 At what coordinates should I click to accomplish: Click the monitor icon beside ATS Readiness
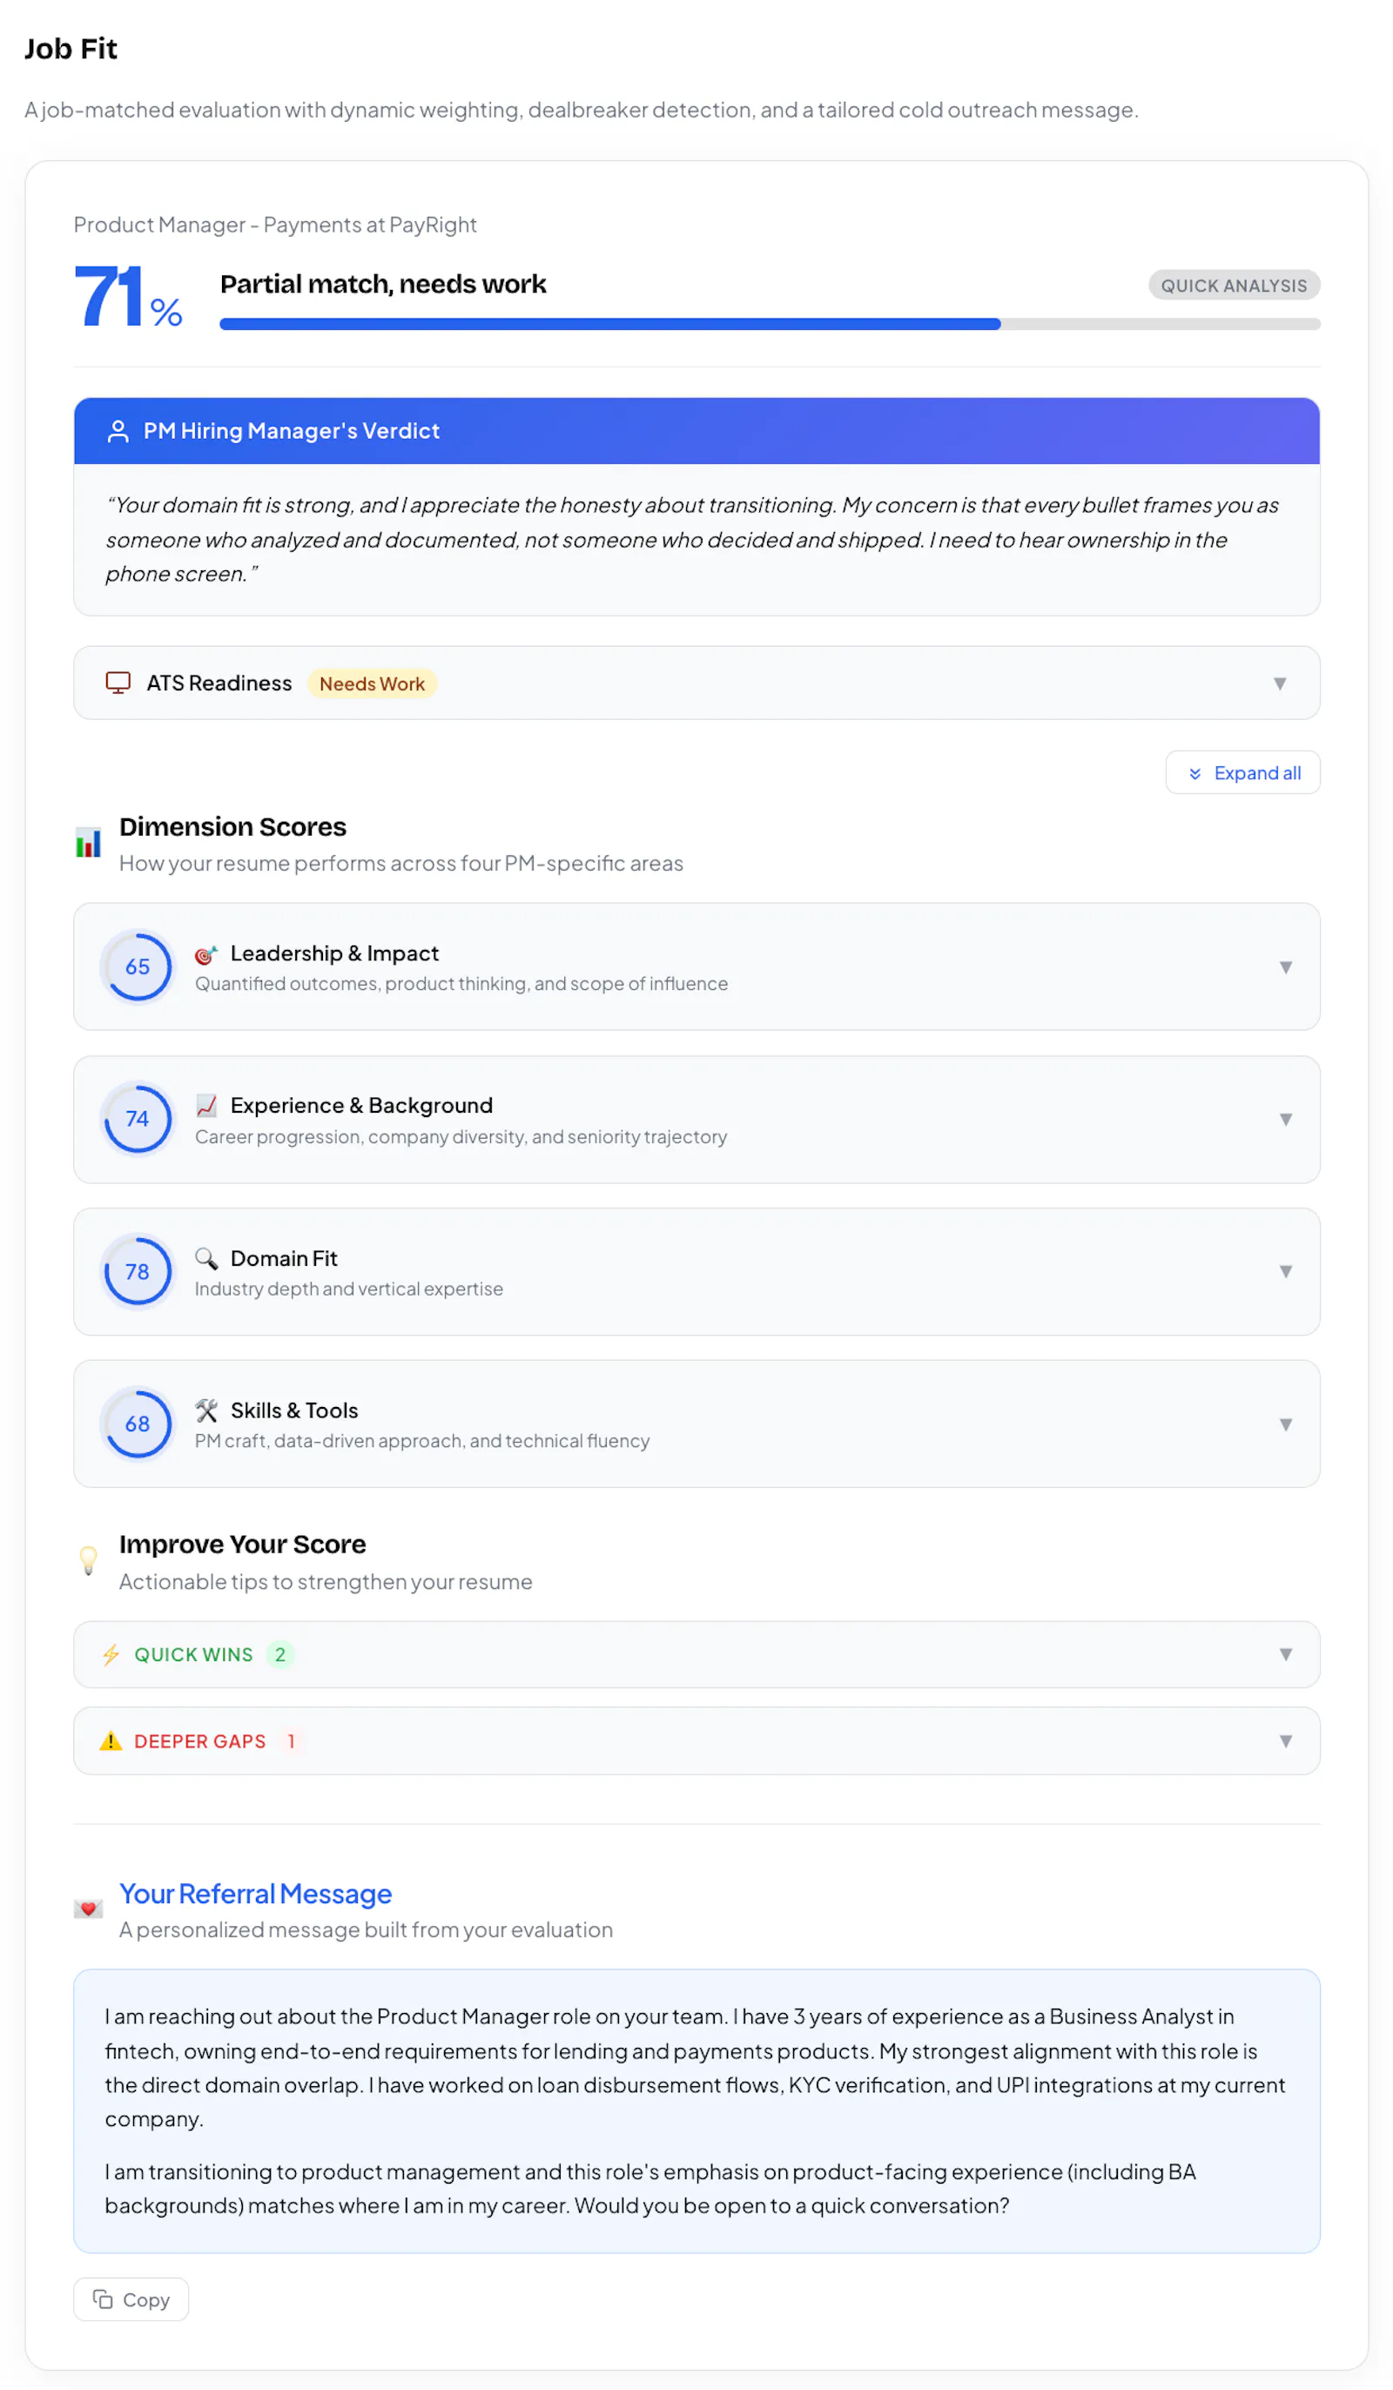[118, 683]
